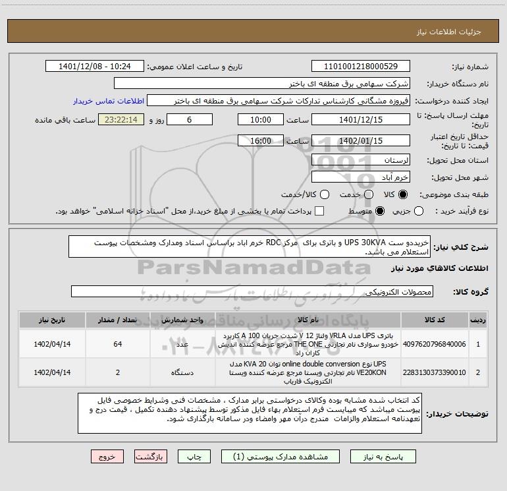Click the validity time field 16:00

tap(261, 141)
